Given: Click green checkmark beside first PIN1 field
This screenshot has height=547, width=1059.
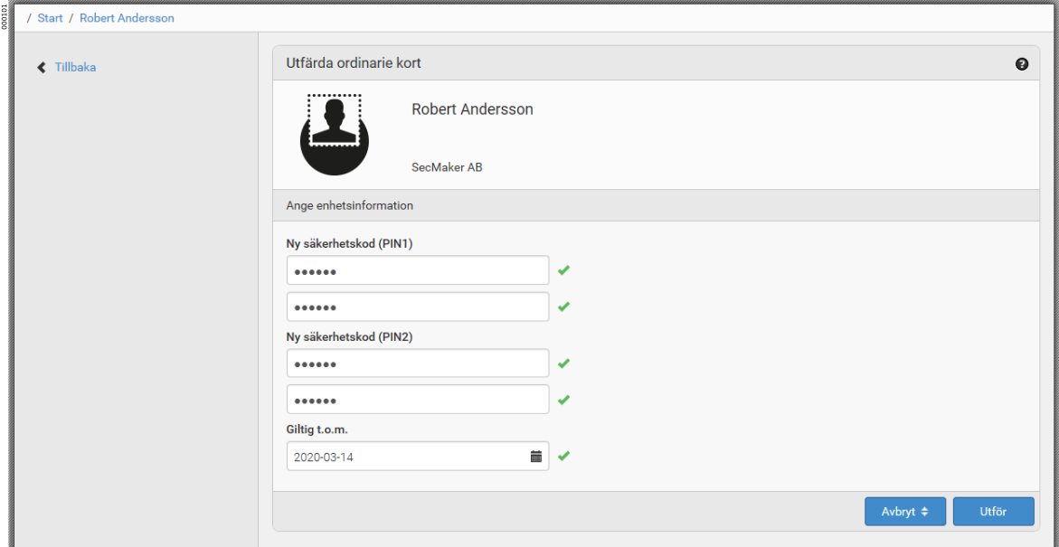Looking at the screenshot, I should pos(563,270).
